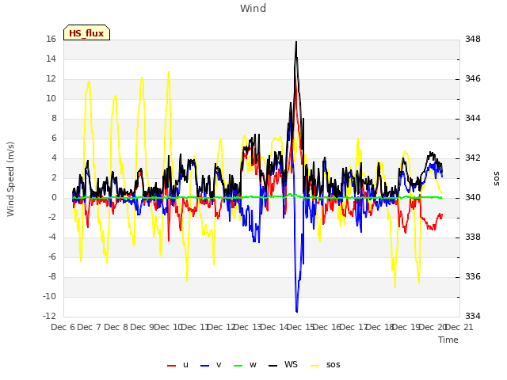This screenshot has width=507, height=380.
Task: Click the 'Dec 6' x-axis tick label
Action: 63,327
